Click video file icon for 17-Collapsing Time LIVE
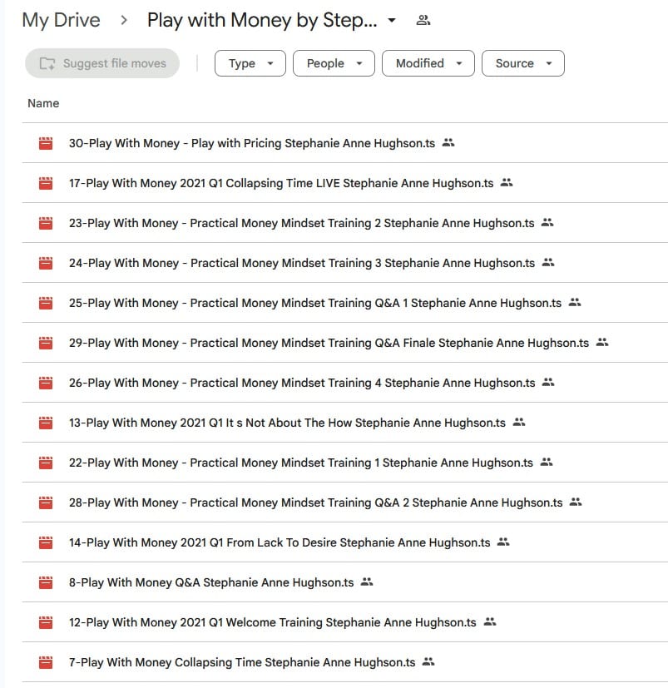668x688 pixels. pyautogui.click(x=46, y=183)
